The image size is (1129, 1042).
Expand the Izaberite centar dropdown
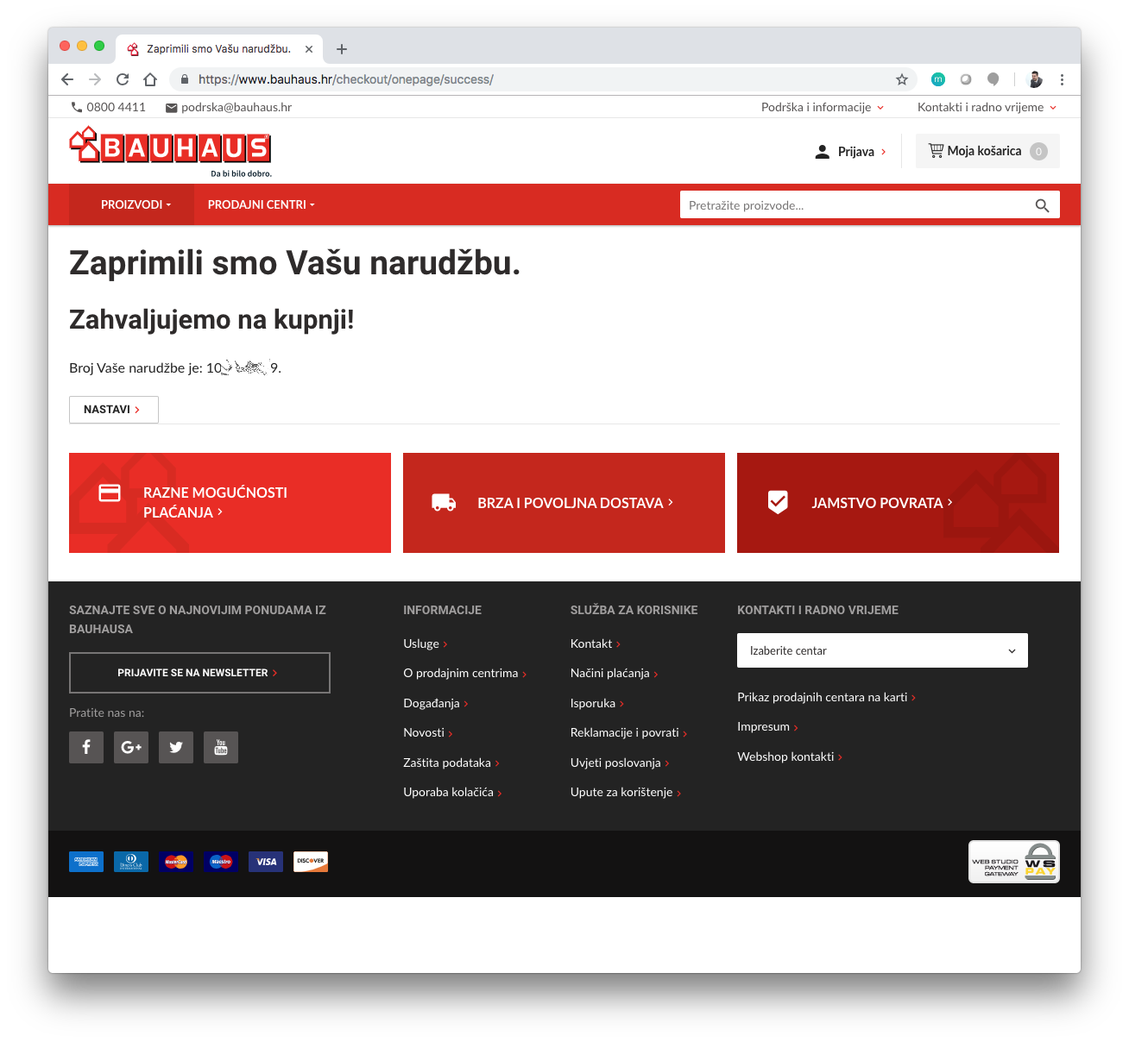[x=882, y=650]
